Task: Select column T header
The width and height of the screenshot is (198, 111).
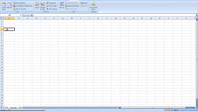Action: tap(177, 18)
